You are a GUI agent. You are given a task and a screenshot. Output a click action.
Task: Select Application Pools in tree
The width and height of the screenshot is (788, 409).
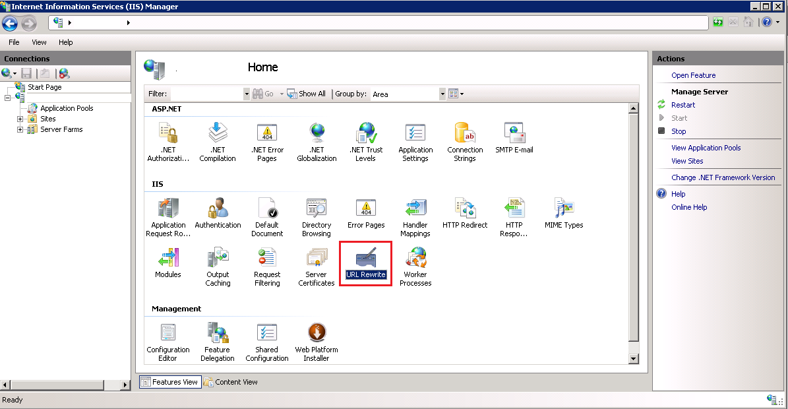pyautogui.click(x=67, y=108)
